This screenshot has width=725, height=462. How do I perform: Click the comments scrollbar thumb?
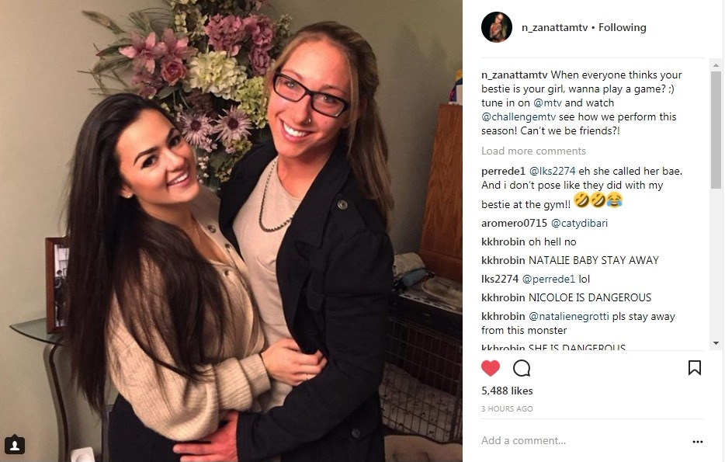coord(716,130)
